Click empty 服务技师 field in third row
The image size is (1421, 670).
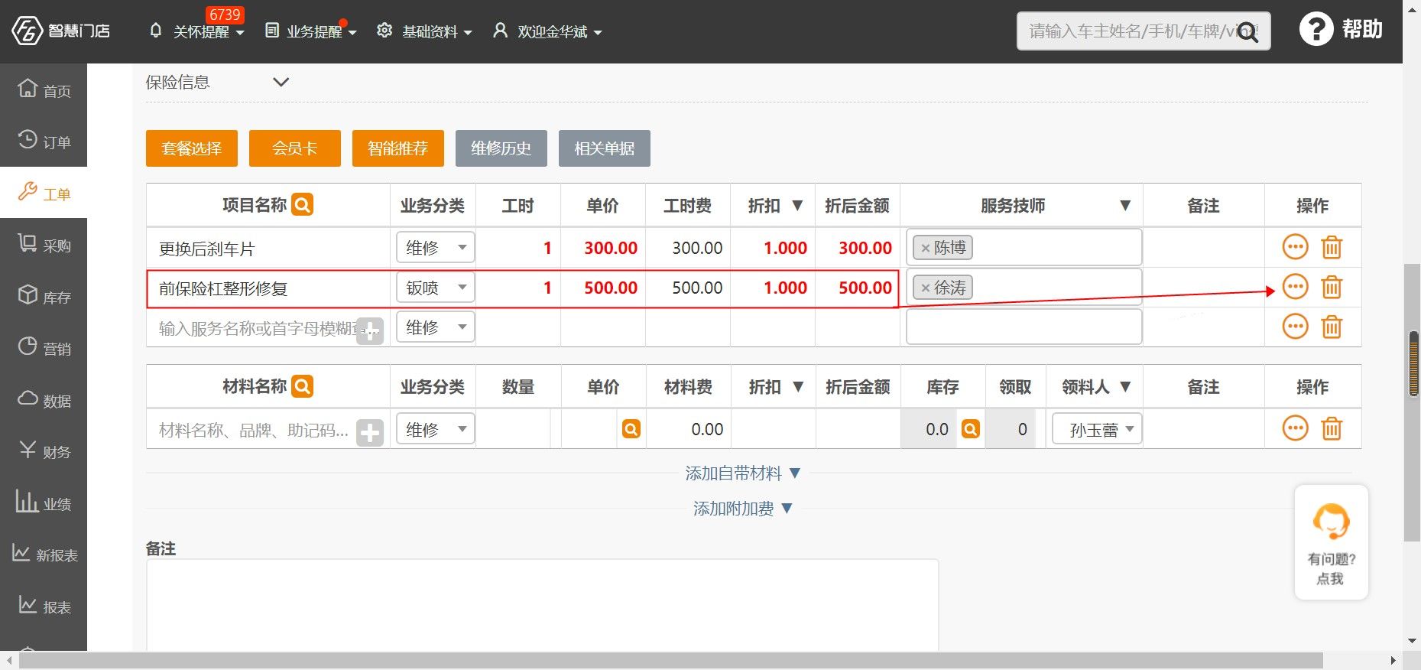click(1024, 327)
